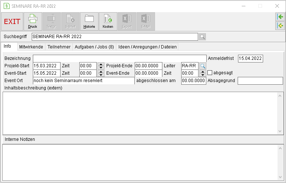Click Interne Notizen scrollbar up arrow
Viewport: 286px width, 183px height.
(x=280, y=148)
